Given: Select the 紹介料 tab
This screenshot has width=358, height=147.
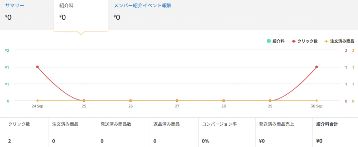Looking at the screenshot, I should coord(66,6).
